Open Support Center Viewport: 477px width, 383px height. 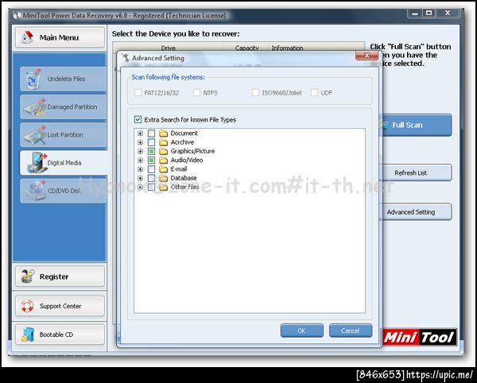pos(60,306)
